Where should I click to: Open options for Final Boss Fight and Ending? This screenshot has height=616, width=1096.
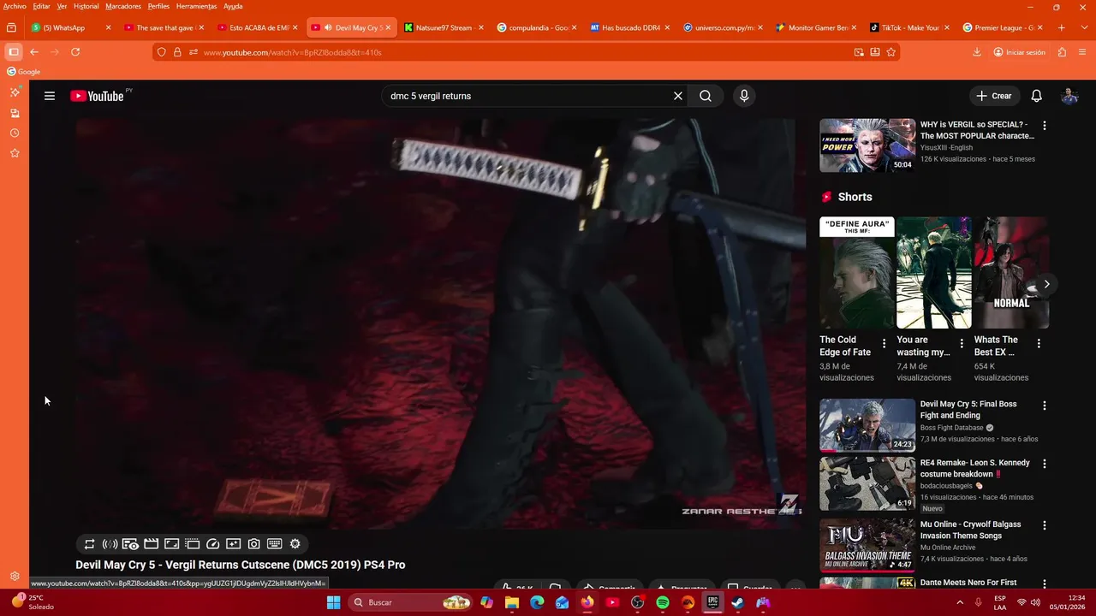click(x=1044, y=406)
